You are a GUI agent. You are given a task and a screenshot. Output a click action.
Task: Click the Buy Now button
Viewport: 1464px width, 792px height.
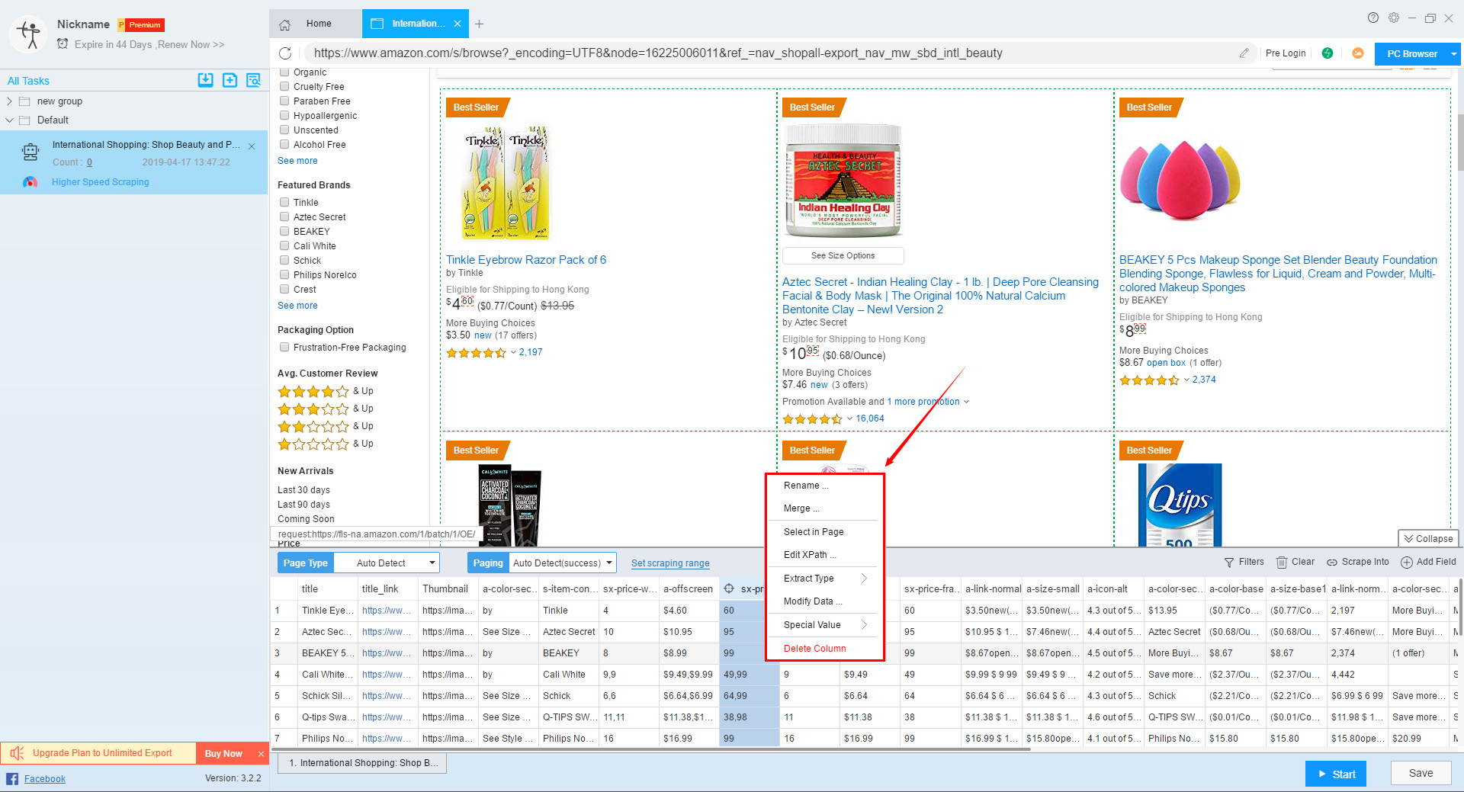(223, 754)
